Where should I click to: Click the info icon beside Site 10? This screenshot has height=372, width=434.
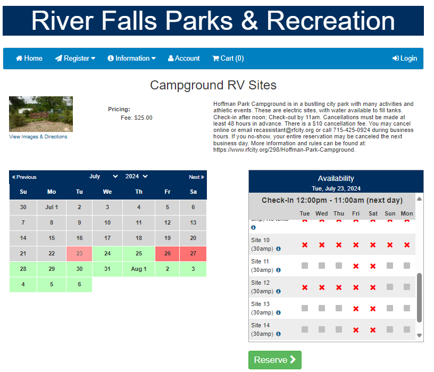[x=278, y=249]
